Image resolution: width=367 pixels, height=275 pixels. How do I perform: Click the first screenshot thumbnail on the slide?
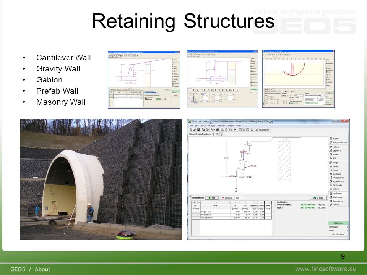tap(144, 80)
